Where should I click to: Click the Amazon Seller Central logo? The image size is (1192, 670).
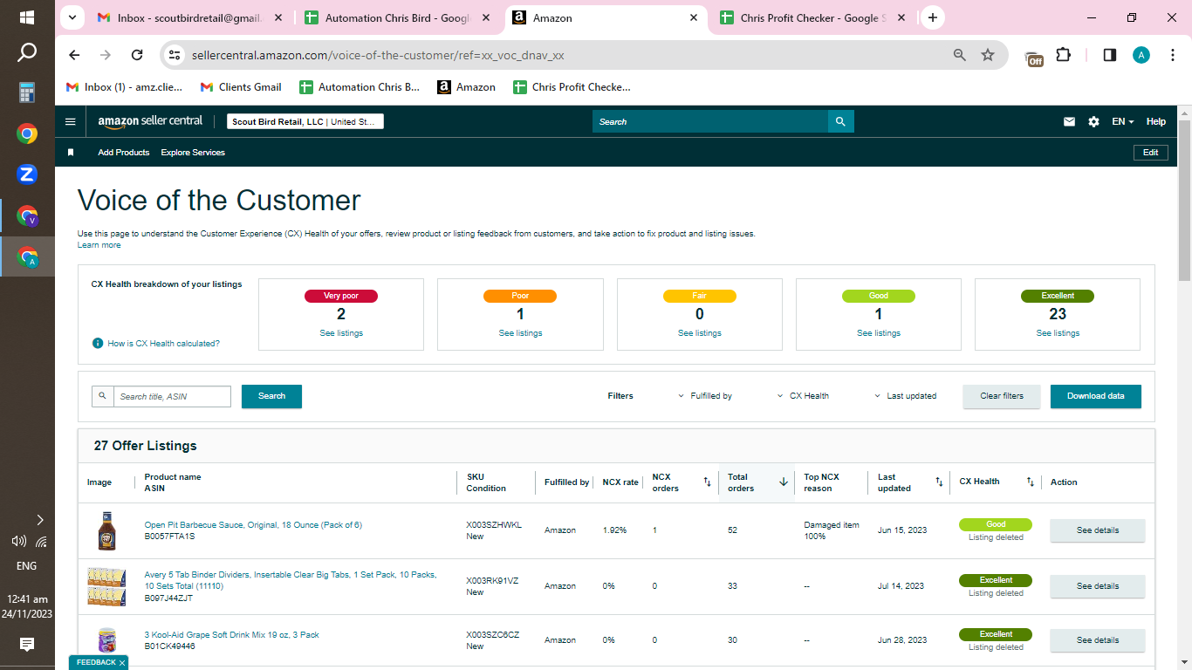pos(150,122)
